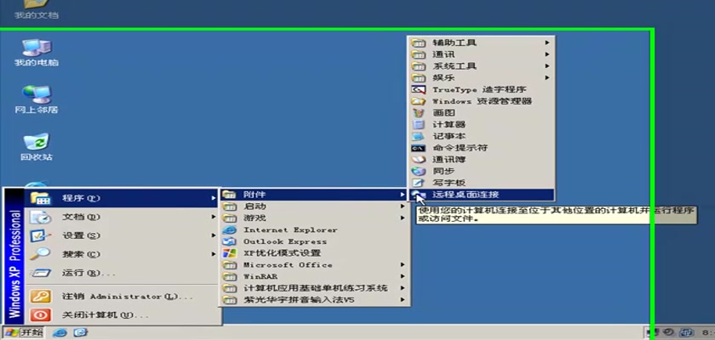Image resolution: width=715 pixels, height=340 pixels.
Task: Click the TrueType 造字程序 icon
Action: point(418,89)
